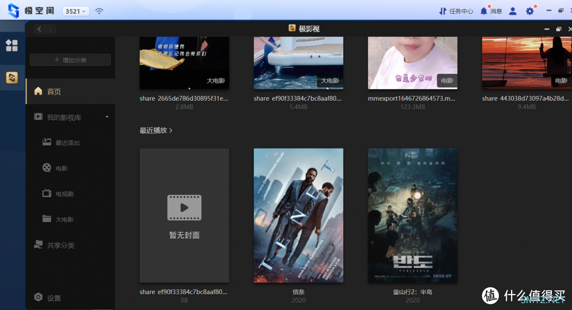Click the home icon beside 首页
This screenshot has width=572, height=310.
point(38,91)
